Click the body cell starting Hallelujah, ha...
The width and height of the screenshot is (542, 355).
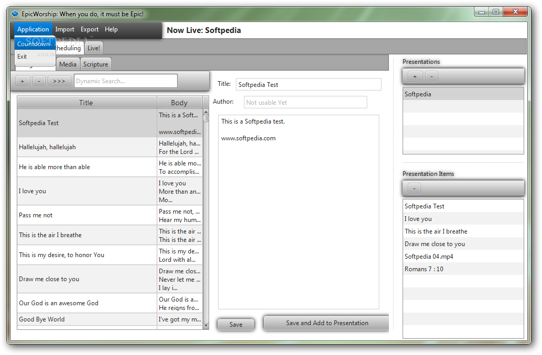[180, 148]
